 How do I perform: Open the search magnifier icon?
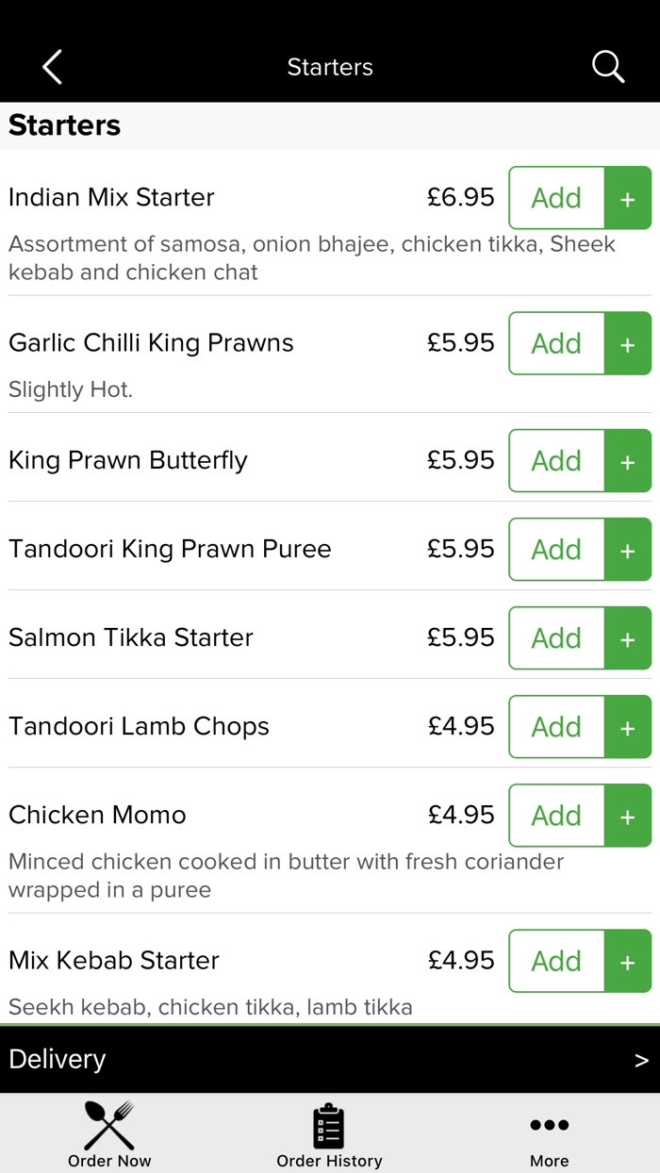607,67
